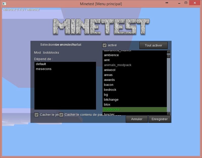Select the "default" dependency entry
The width and height of the screenshot is (202, 158).
pos(41,64)
